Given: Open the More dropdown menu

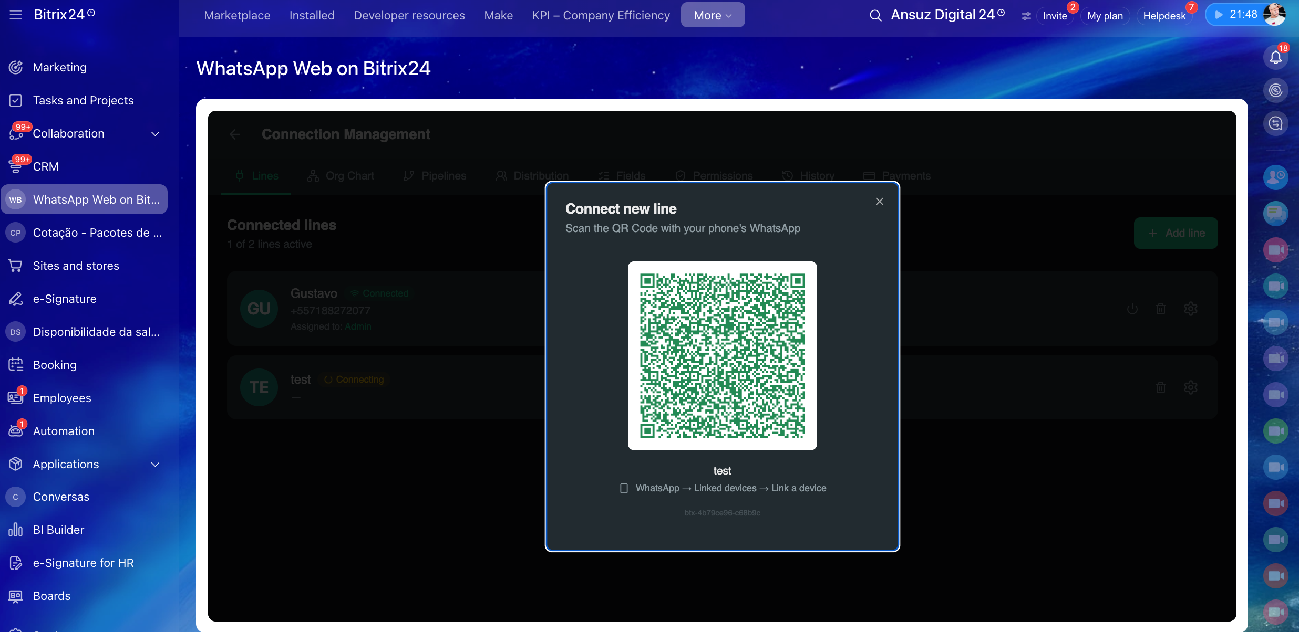Looking at the screenshot, I should [x=713, y=15].
